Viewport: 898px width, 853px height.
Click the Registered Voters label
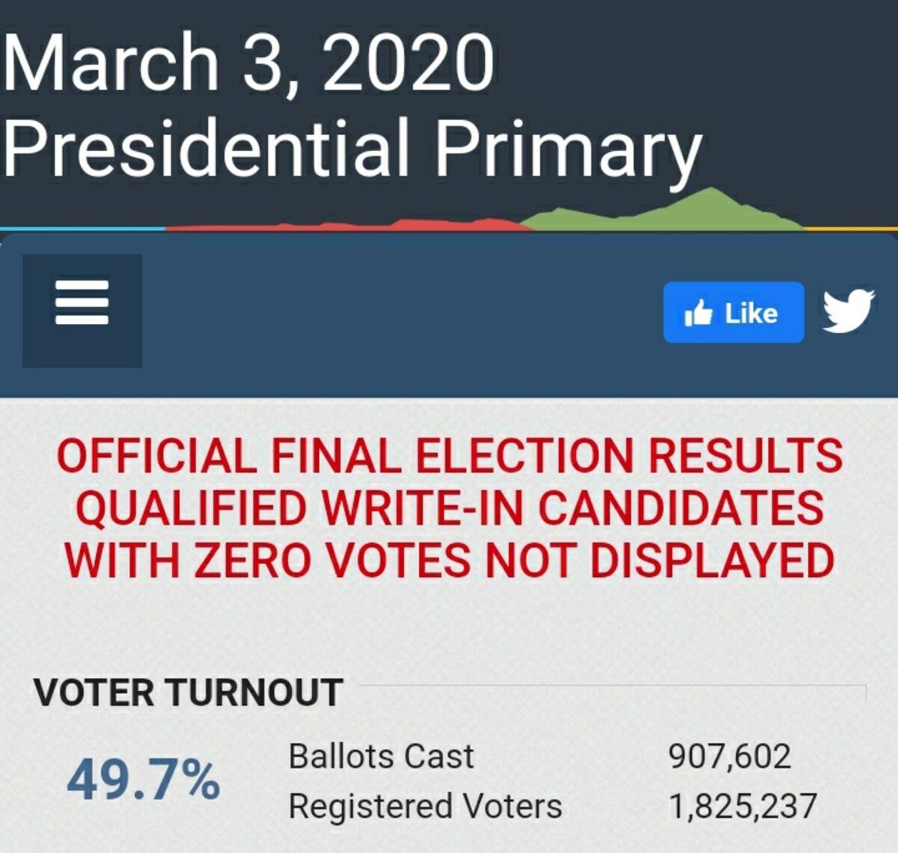point(425,807)
